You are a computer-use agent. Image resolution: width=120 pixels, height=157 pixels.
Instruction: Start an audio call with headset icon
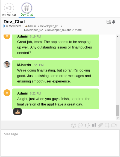coord(87,125)
